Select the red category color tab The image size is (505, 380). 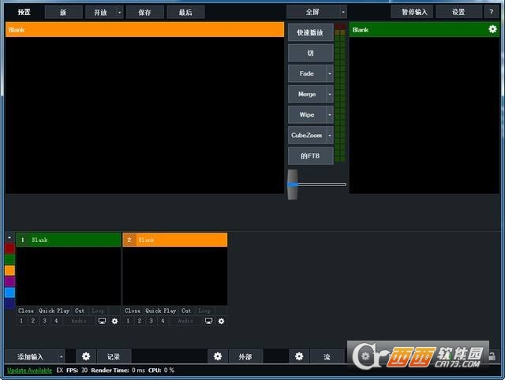point(9,248)
